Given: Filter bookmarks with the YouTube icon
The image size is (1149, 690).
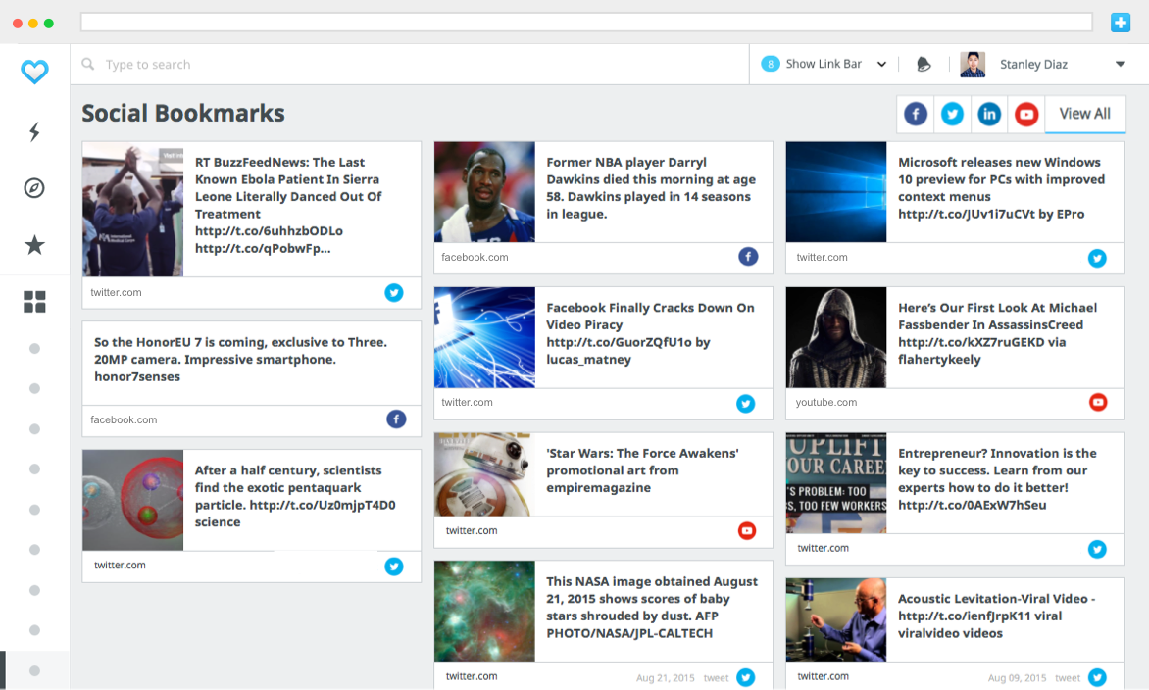Looking at the screenshot, I should point(1025,114).
